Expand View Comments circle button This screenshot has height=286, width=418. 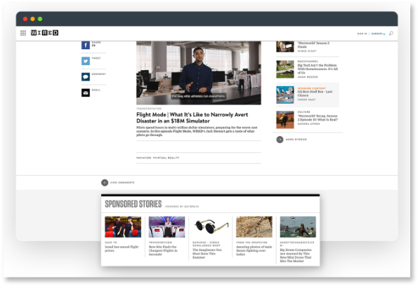[x=105, y=182]
